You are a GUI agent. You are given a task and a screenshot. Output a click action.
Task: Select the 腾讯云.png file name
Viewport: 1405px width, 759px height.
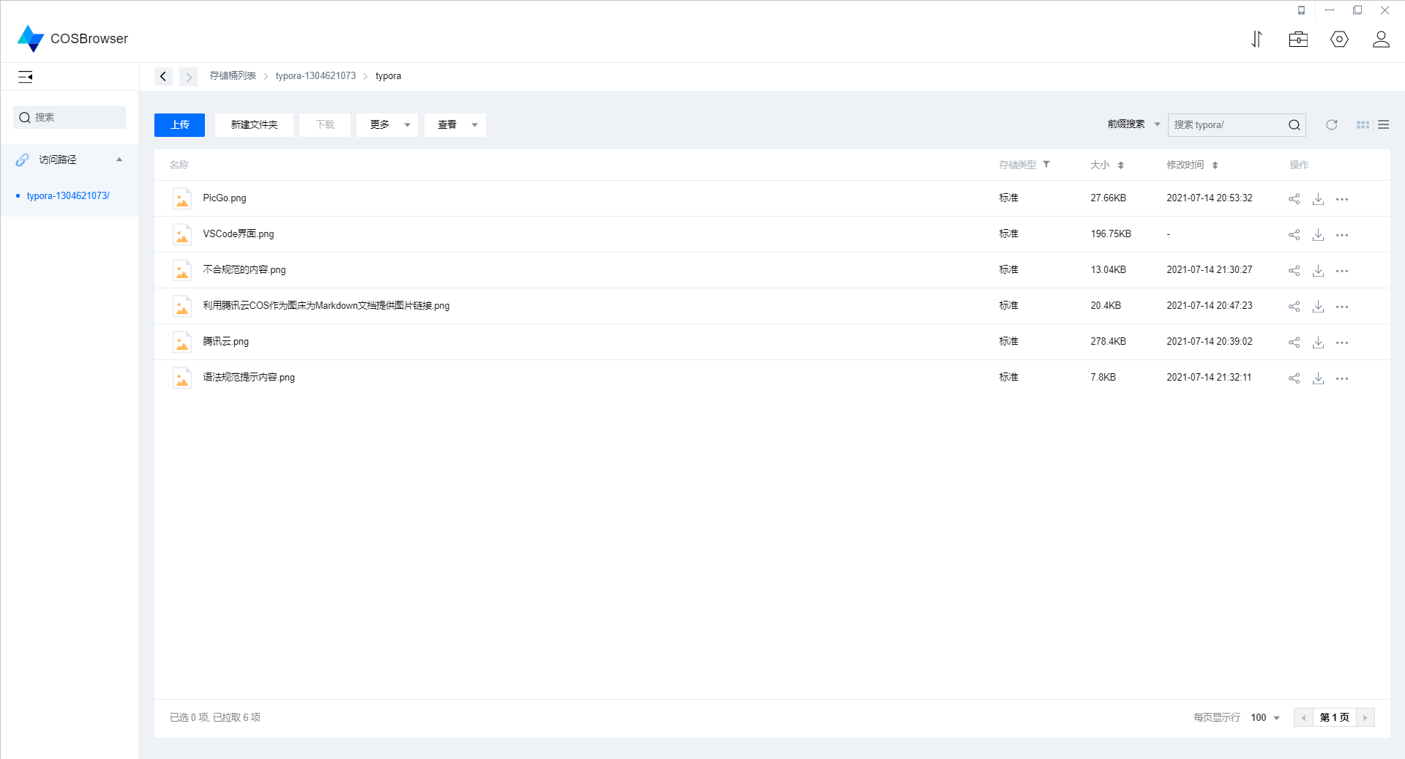pyautogui.click(x=226, y=342)
